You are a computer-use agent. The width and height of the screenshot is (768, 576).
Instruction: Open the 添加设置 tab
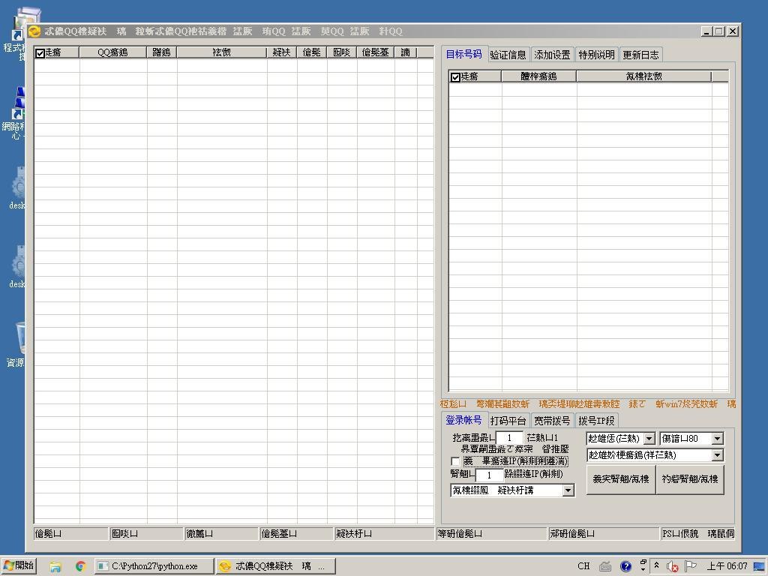coord(552,55)
